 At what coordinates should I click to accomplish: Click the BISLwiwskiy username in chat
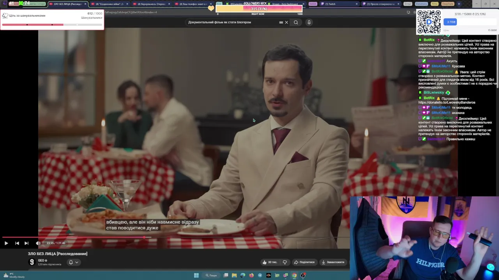(x=434, y=93)
